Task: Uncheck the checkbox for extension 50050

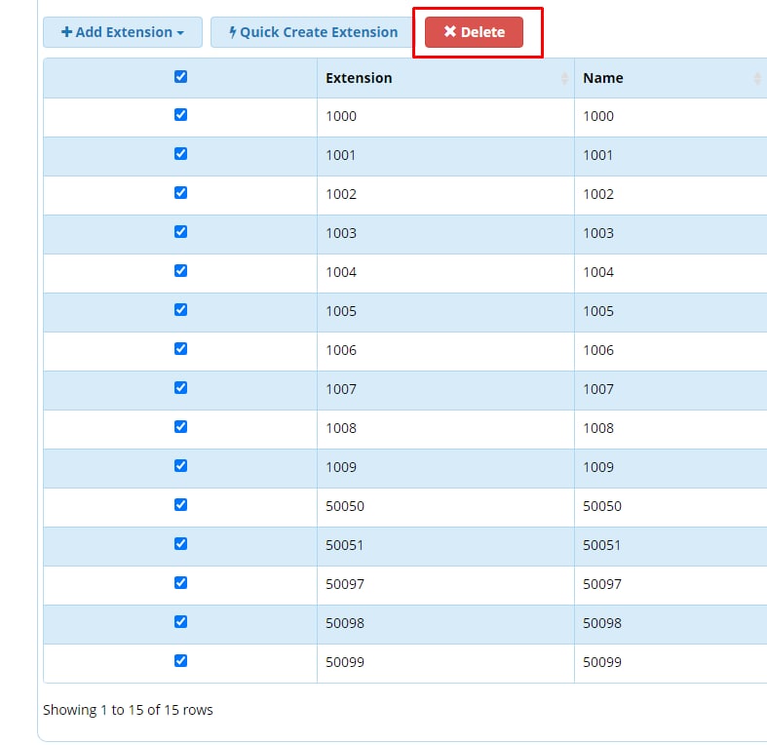Action: pos(180,505)
